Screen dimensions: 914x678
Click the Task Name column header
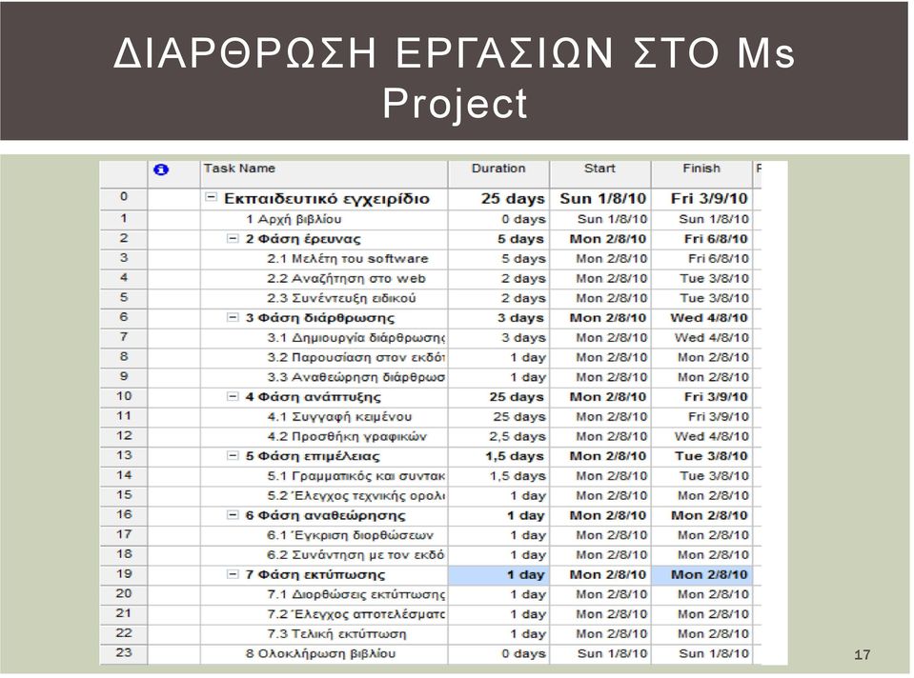pos(324,173)
